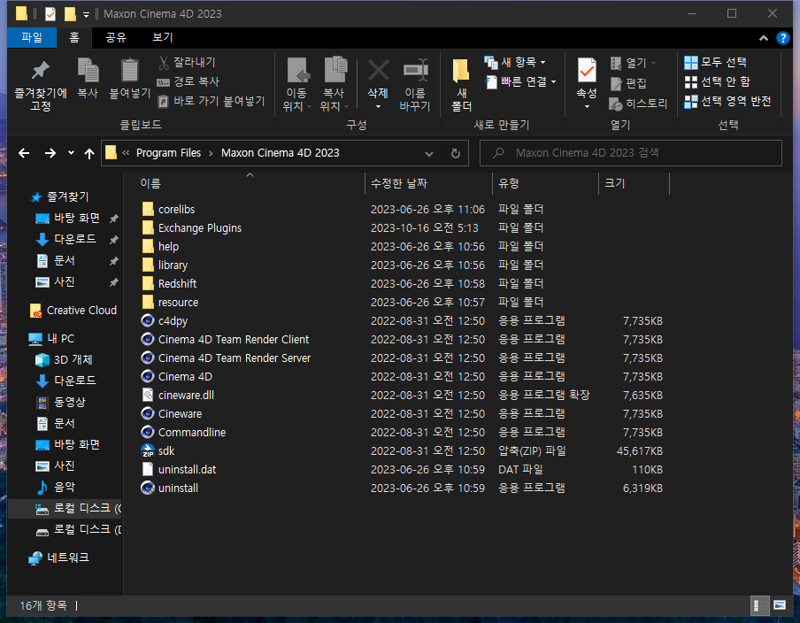Sort by 이름 (Name) column header
Image resolution: width=800 pixels, height=623 pixels.
pos(150,184)
